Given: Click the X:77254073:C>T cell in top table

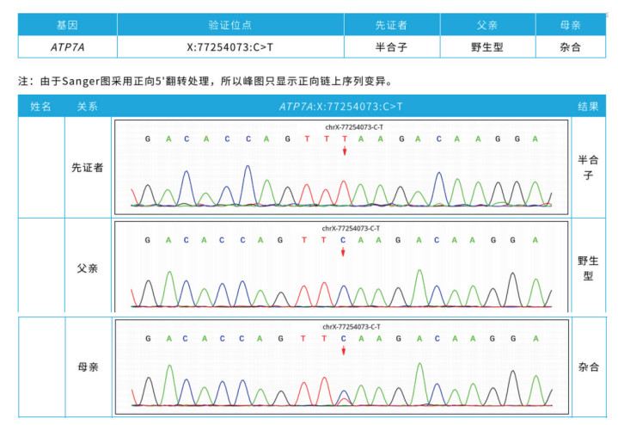Looking at the screenshot, I should (230, 46).
